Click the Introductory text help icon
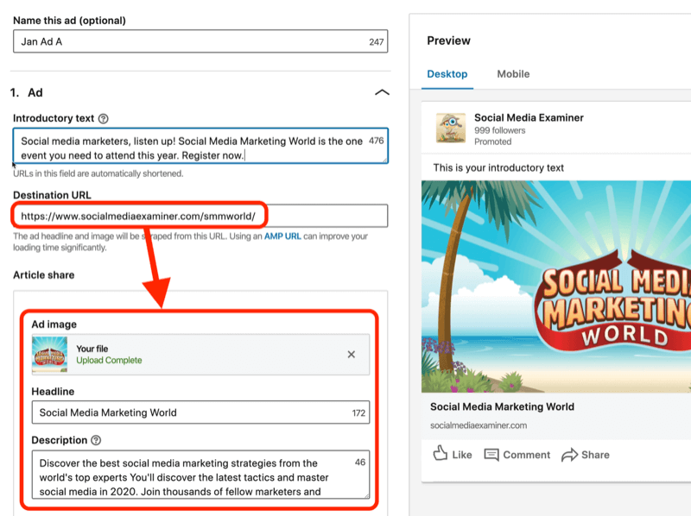Viewport: 691px width, 516px height. tap(103, 118)
